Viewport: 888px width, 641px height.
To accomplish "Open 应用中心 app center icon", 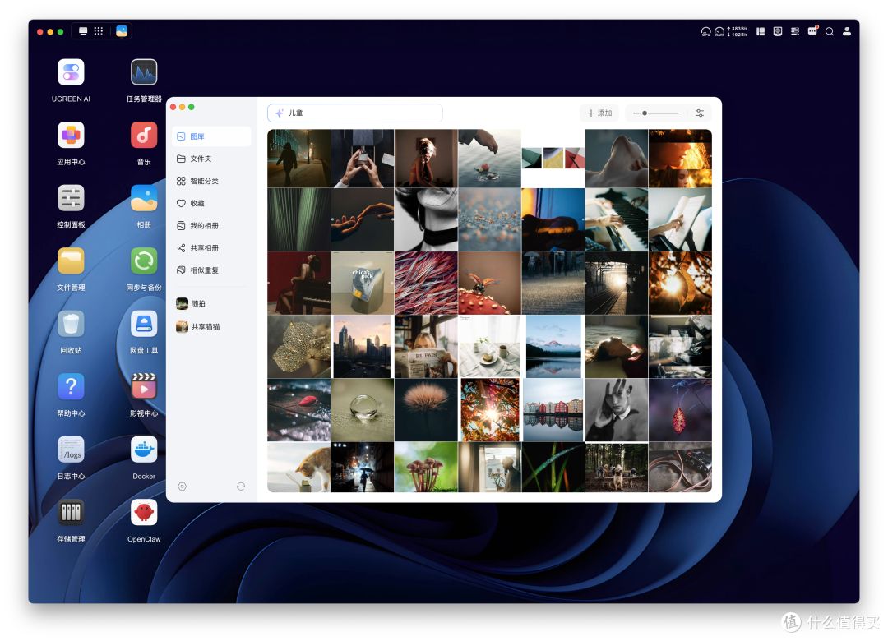I will (71, 136).
